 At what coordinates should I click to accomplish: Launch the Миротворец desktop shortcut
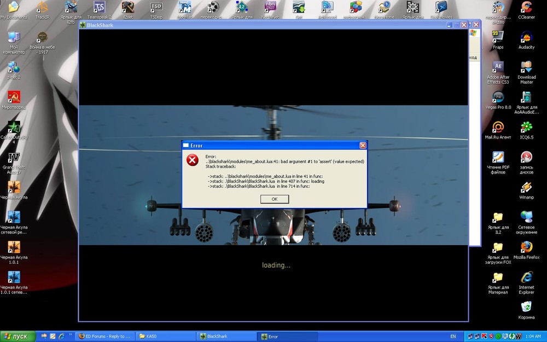(x=14, y=100)
